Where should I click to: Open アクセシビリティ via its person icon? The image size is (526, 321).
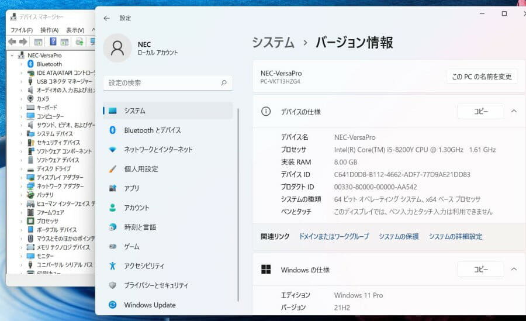point(113,266)
